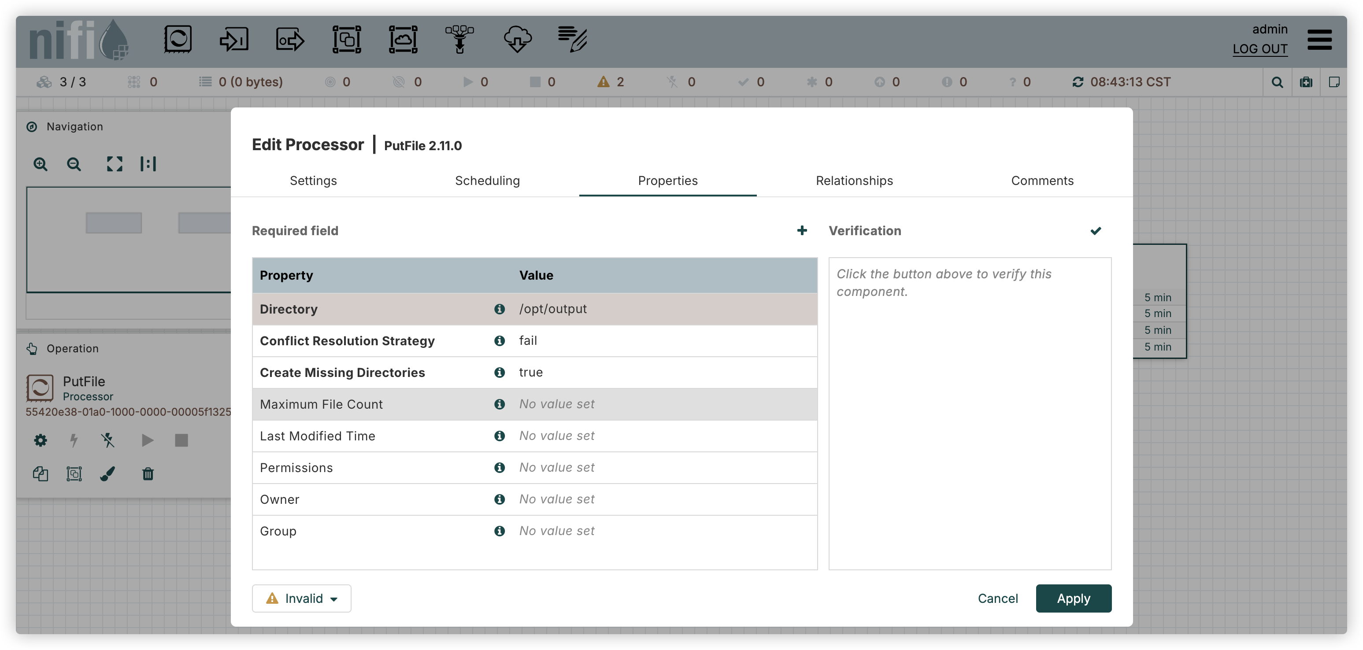
Task: Open the global hamburger menu
Action: tap(1320, 40)
